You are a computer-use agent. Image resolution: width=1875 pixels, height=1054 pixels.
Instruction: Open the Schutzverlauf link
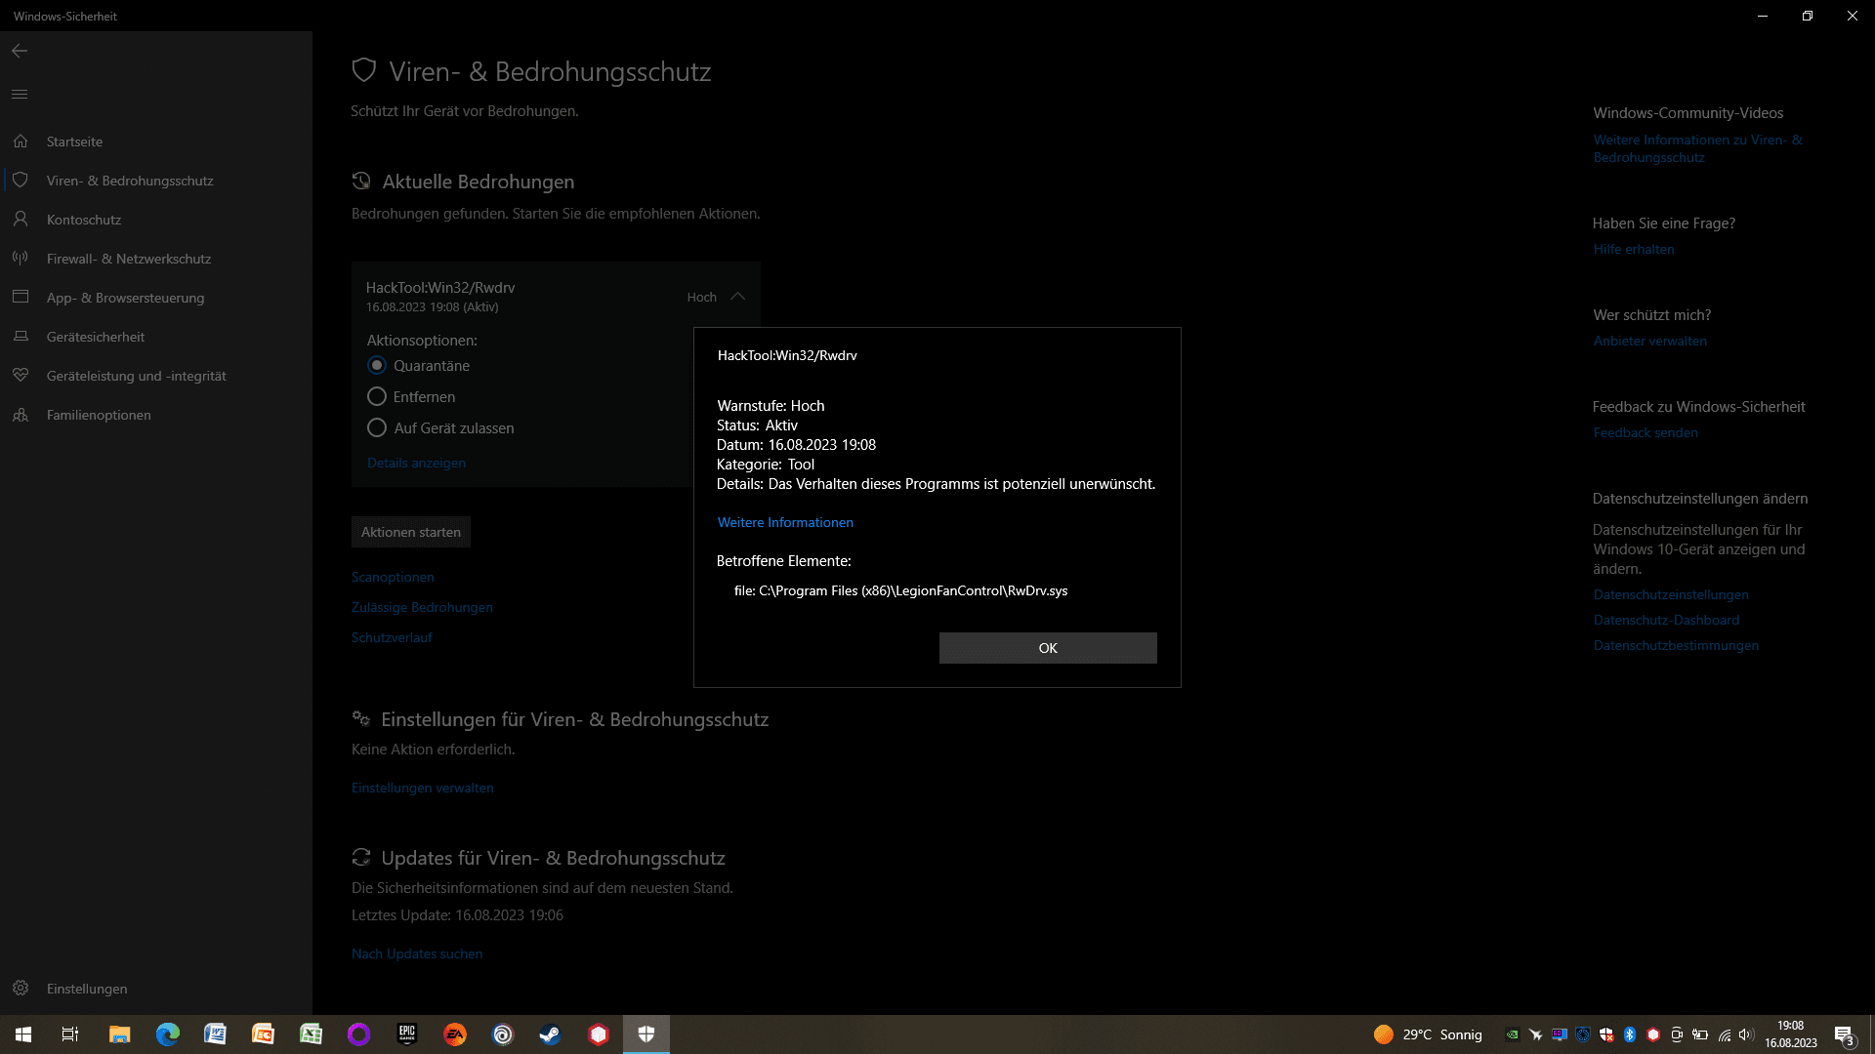392,637
